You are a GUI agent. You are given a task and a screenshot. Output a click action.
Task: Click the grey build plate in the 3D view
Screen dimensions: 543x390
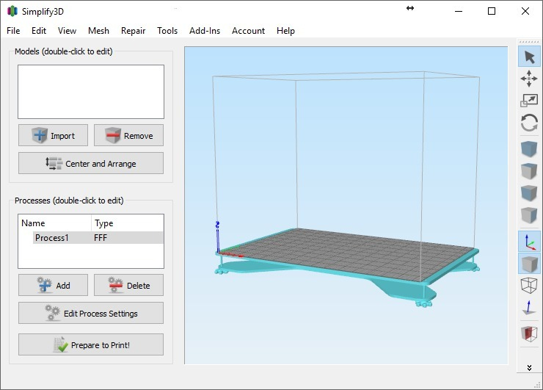[x=350, y=253]
